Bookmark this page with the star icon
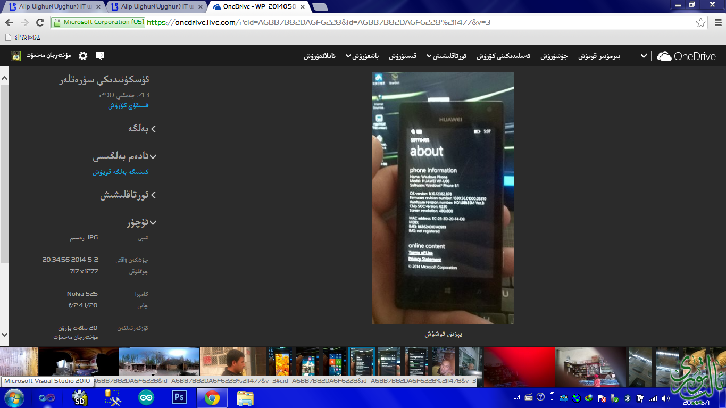This screenshot has height=408, width=726. pyautogui.click(x=701, y=22)
